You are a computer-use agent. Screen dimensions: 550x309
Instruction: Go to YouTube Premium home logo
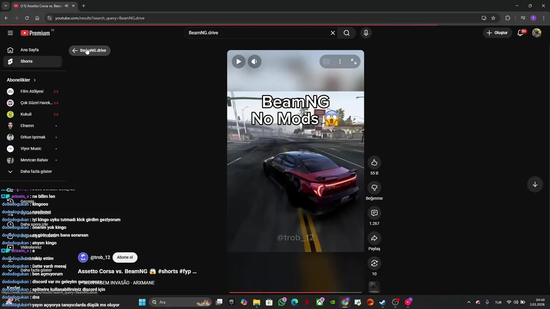35,33
